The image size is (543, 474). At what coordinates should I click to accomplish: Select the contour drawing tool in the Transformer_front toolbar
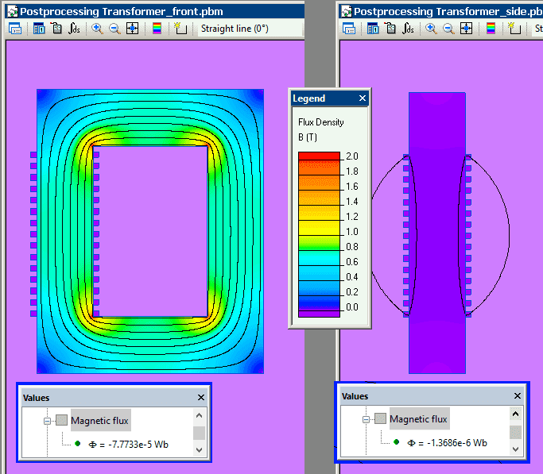point(180,29)
